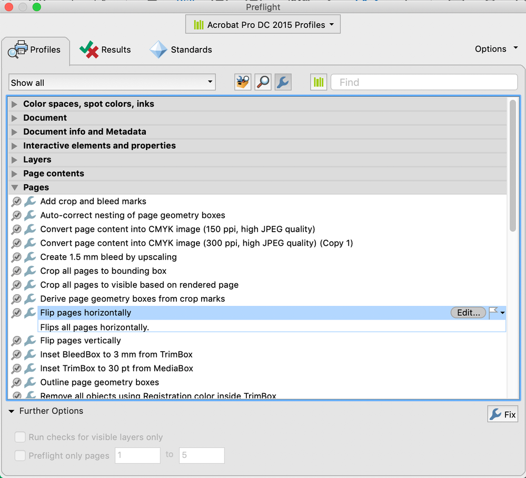The image size is (526, 478).
Task: Expand the Document group
Action: (14, 118)
